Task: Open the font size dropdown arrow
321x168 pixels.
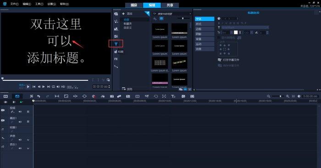Action: tap(232, 33)
